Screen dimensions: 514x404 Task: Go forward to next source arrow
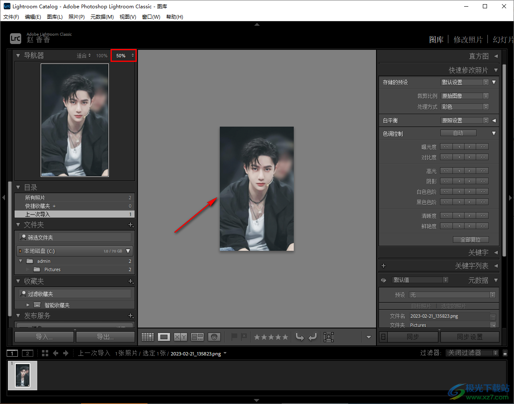(x=66, y=353)
